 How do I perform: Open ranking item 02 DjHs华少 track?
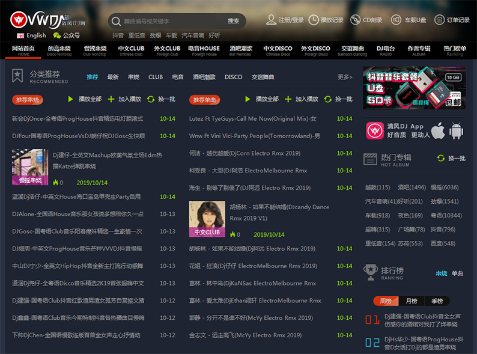(424, 343)
